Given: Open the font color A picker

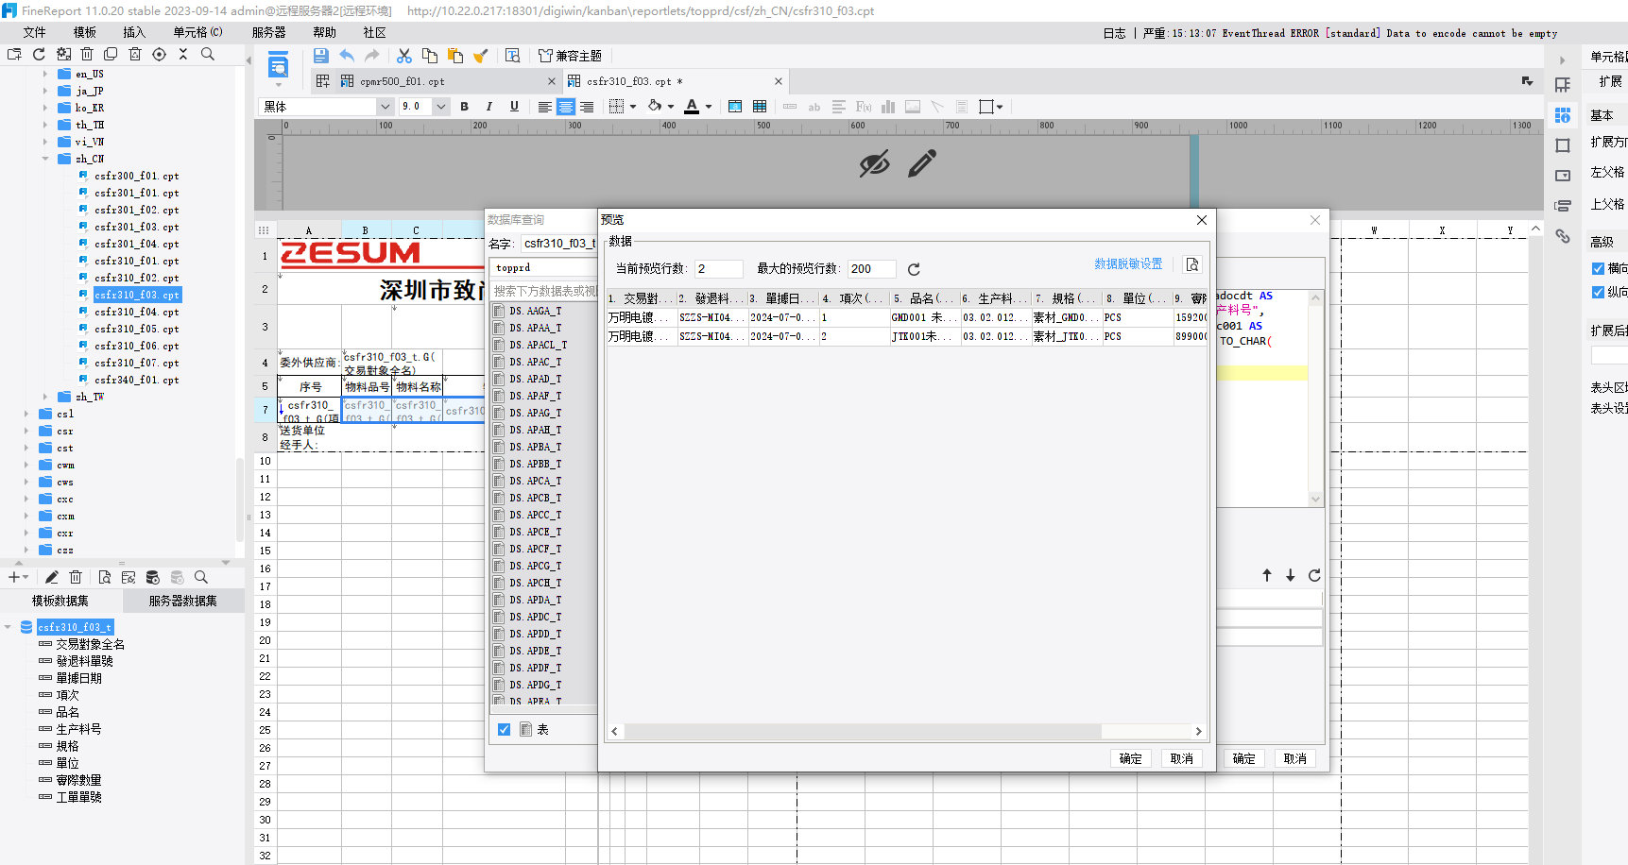Looking at the screenshot, I should coord(697,107).
